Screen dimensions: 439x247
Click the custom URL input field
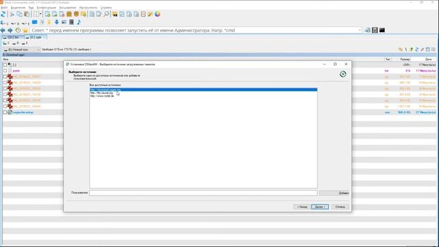(x=203, y=193)
